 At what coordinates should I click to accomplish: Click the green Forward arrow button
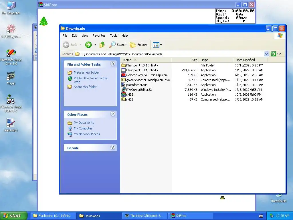click(88, 45)
